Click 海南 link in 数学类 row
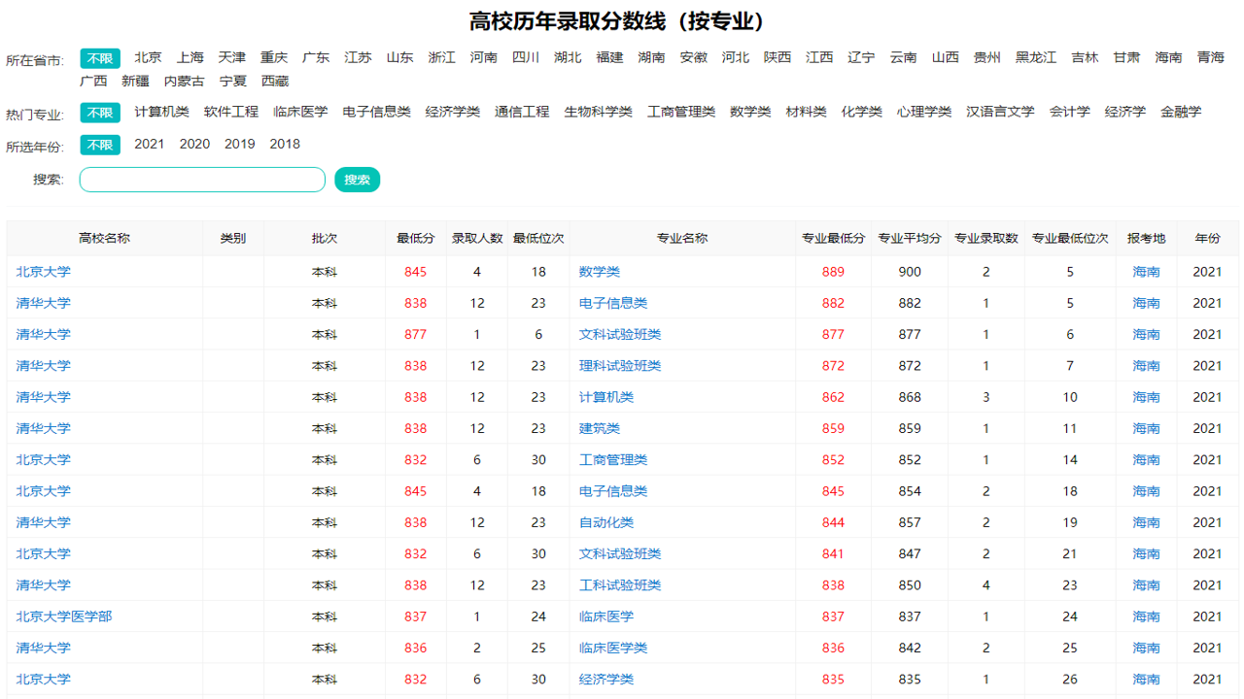The height and width of the screenshot is (699, 1244). 1147,272
